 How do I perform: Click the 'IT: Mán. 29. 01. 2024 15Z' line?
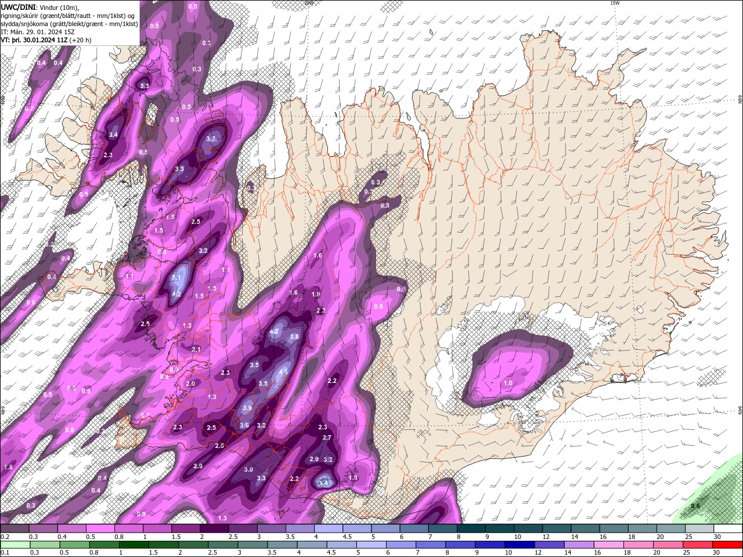click(x=37, y=32)
